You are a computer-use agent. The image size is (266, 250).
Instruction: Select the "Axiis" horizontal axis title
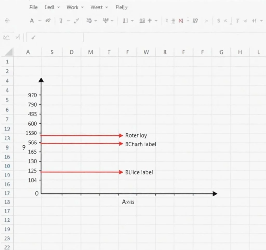click(x=128, y=202)
